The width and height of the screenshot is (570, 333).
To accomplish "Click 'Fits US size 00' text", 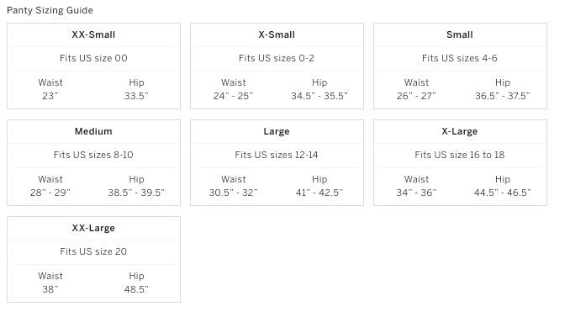I will pos(93,58).
